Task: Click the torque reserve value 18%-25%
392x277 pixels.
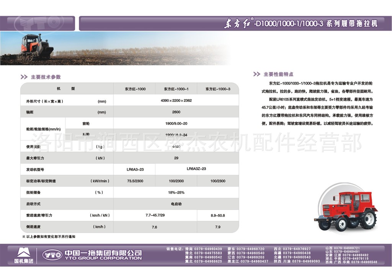Action: [176, 192]
